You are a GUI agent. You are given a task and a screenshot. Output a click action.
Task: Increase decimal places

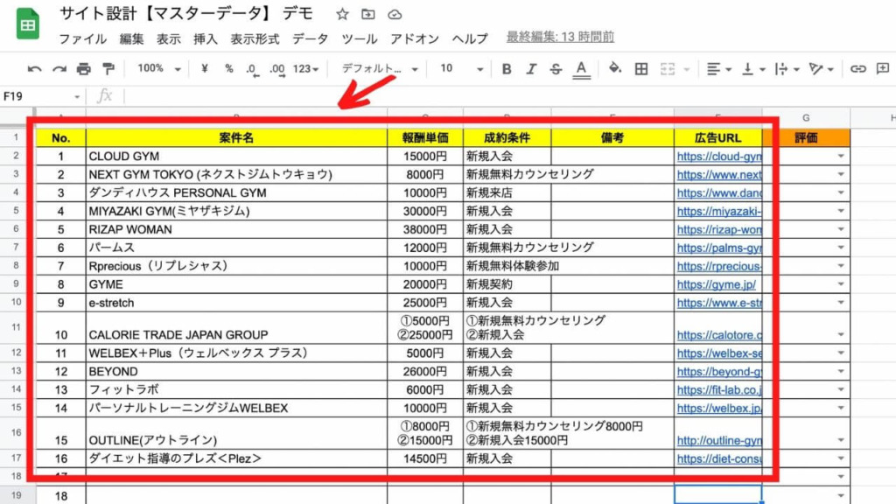pyautogui.click(x=277, y=70)
